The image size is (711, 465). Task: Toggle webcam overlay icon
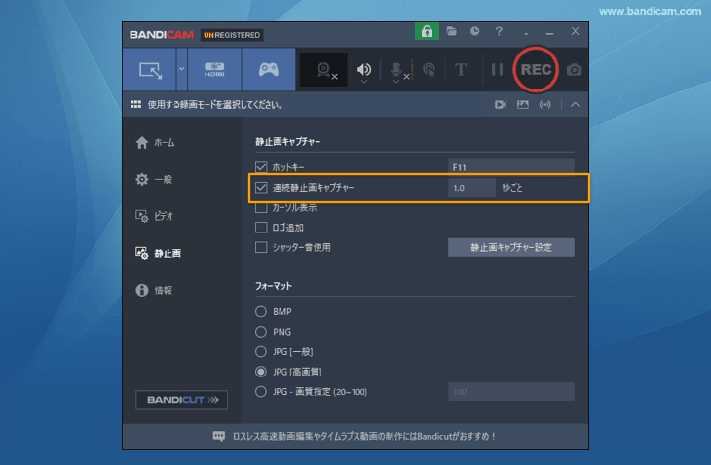(323, 70)
